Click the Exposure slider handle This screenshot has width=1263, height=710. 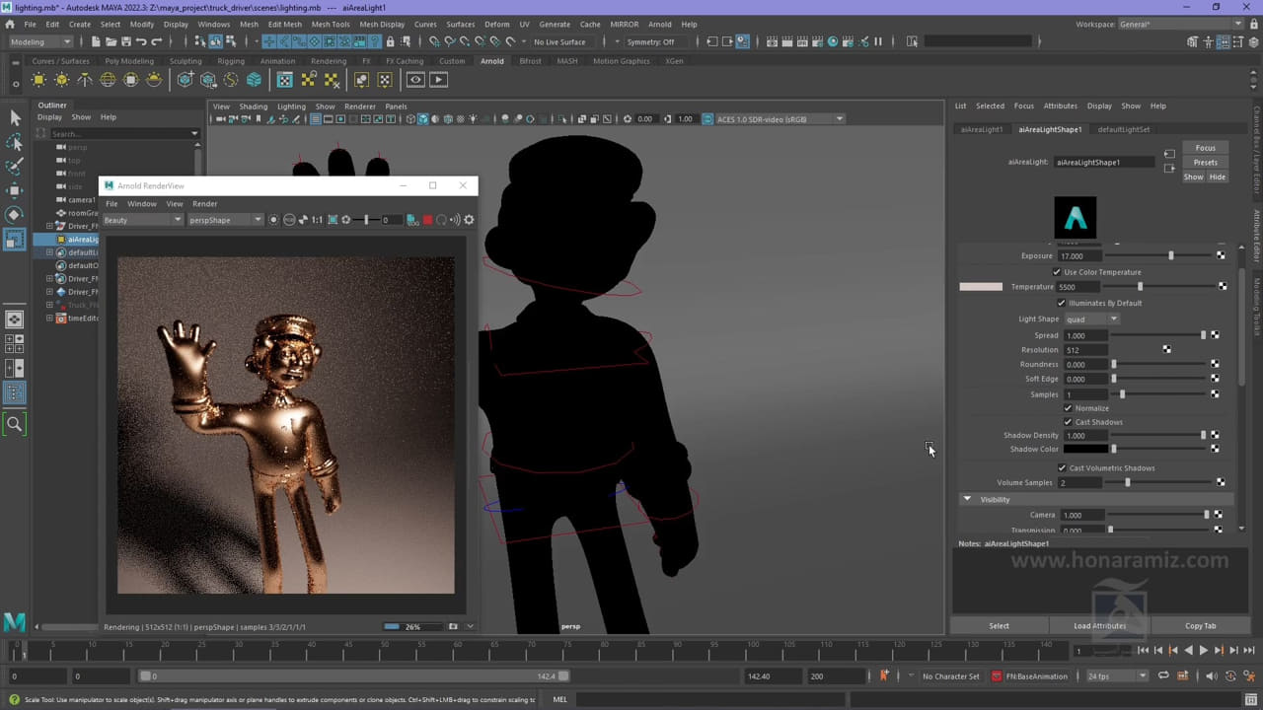(1171, 255)
